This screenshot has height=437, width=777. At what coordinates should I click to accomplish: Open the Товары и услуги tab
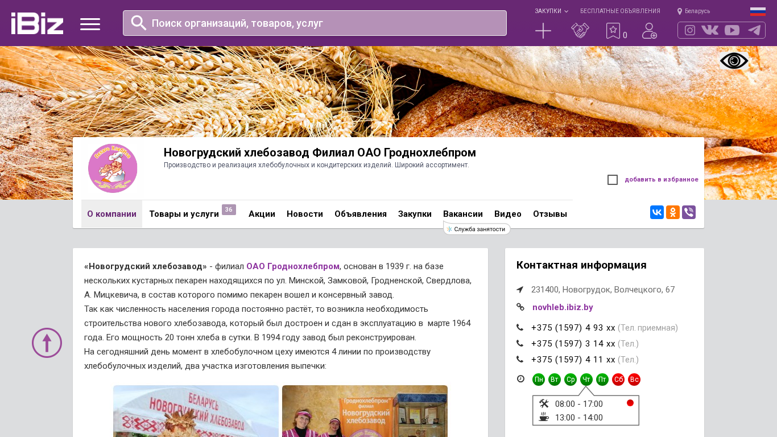tap(184, 214)
